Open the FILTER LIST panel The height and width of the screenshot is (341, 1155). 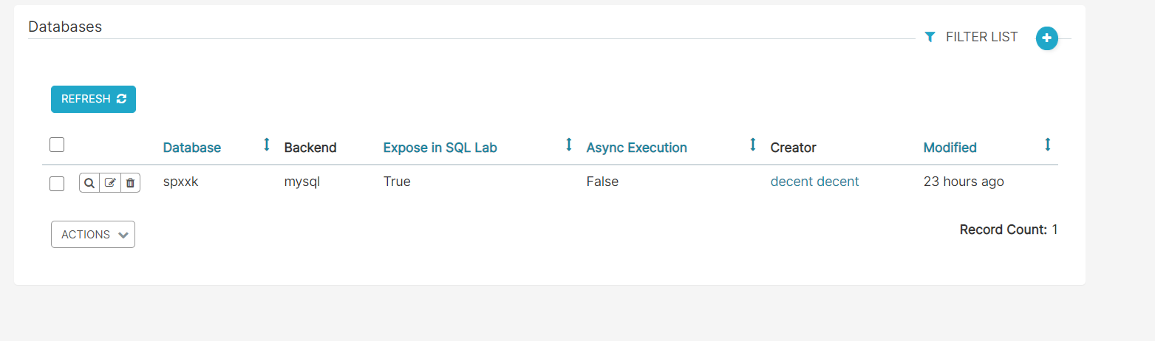point(971,37)
